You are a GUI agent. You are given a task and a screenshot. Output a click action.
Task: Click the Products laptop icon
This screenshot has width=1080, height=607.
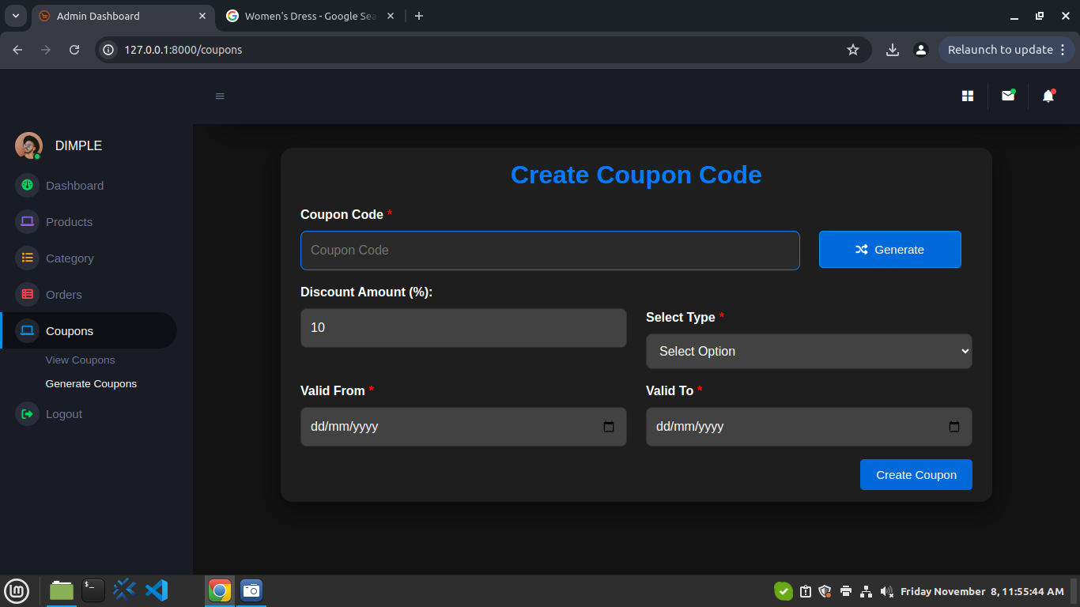click(x=27, y=221)
